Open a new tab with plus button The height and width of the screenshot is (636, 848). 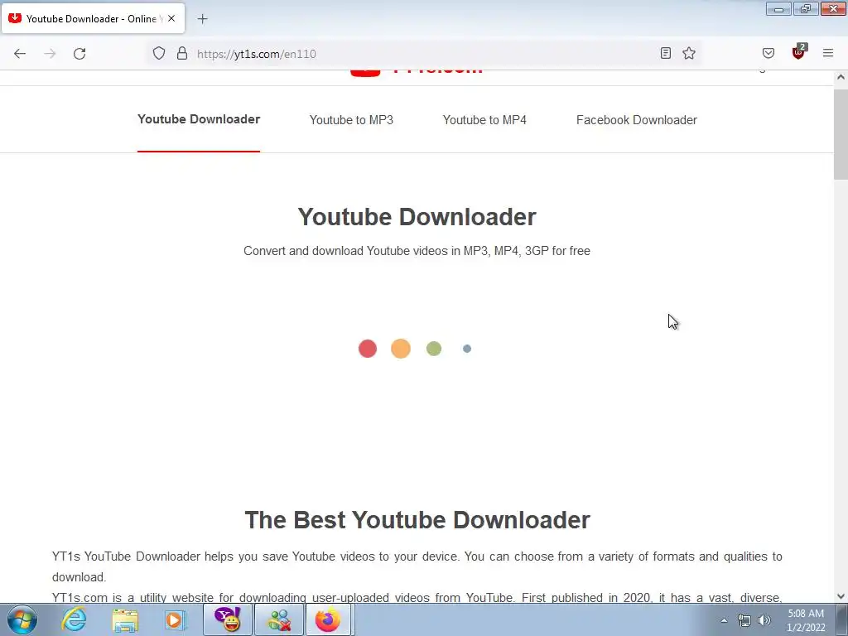click(x=202, y=19)
